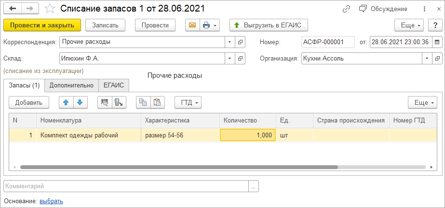The width and height of the screenshot is (445, 208).
Task: Go forward with the right arrow button
Action: pyautogui.click(x=30, y=9)
